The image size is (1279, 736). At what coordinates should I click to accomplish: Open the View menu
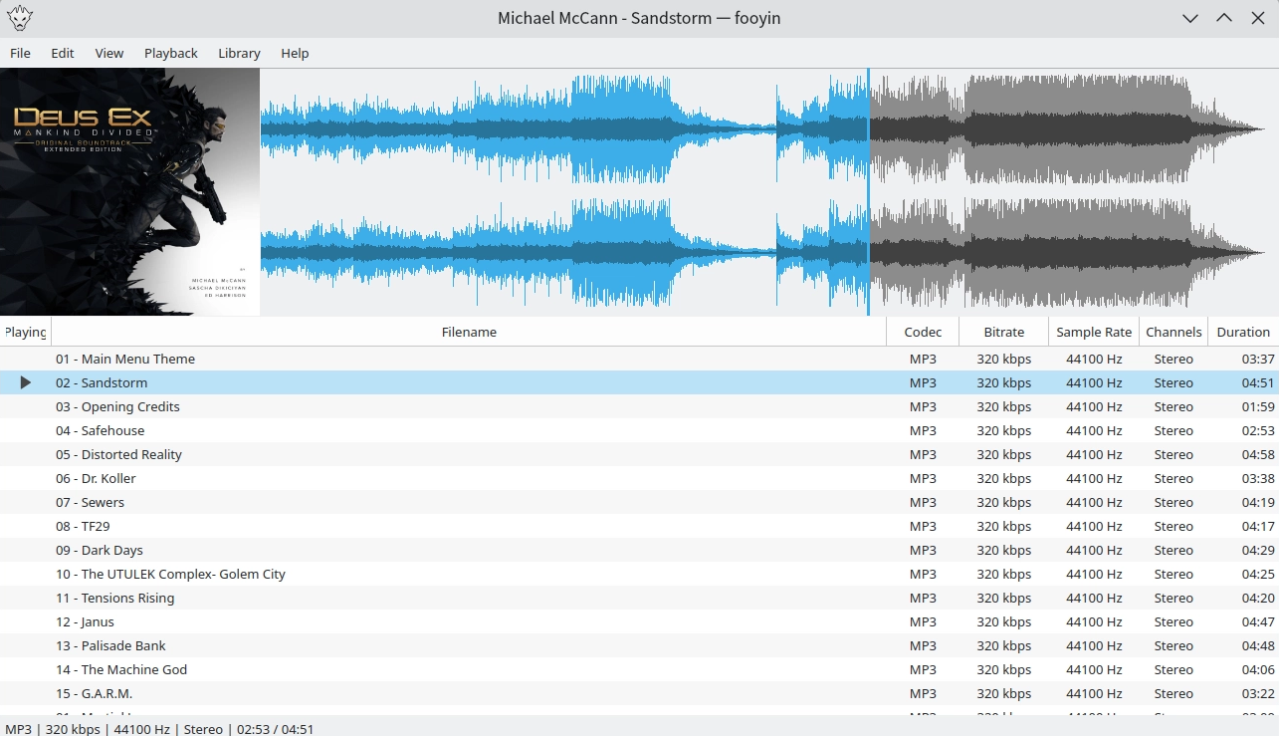[109, 53]
